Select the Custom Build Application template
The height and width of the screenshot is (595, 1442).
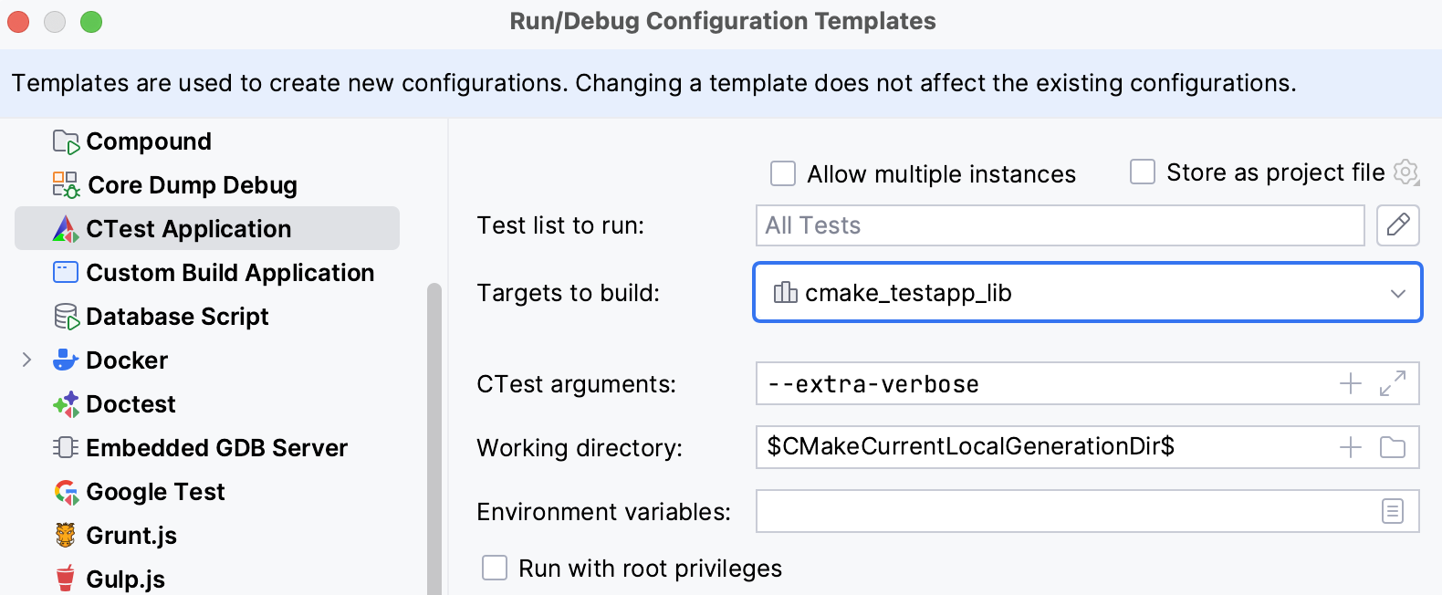tap(230, 272)
